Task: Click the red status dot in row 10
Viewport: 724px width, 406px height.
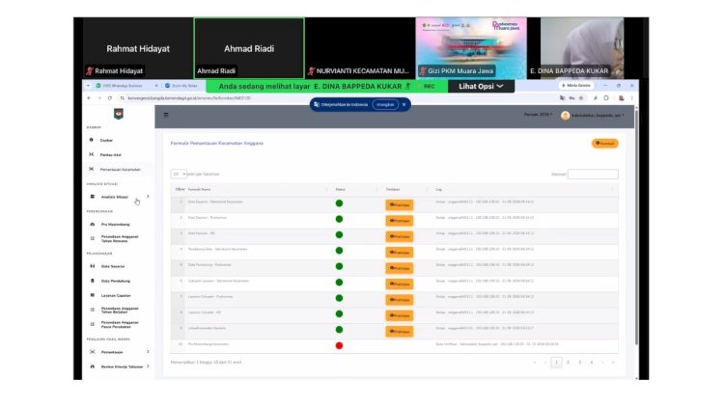Action: (x=339, y=345)
